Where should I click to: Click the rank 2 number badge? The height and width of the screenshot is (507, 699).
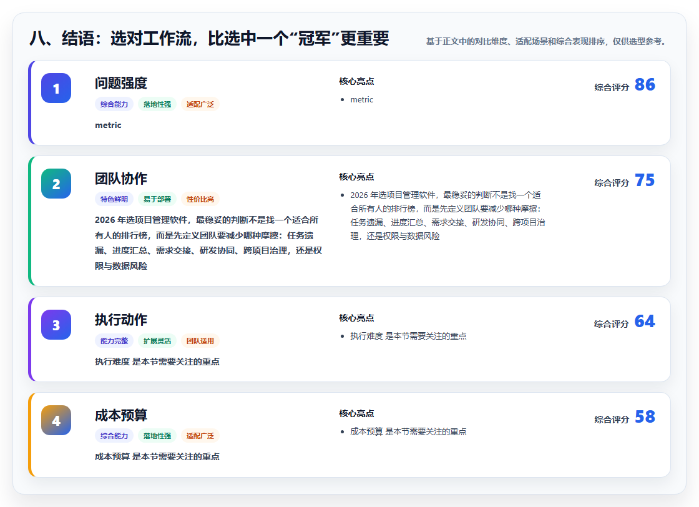56,184
